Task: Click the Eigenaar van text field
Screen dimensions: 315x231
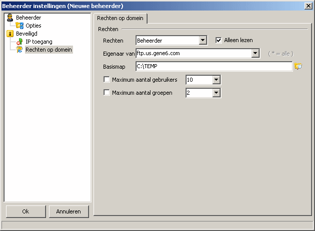Action: [193, 54]
